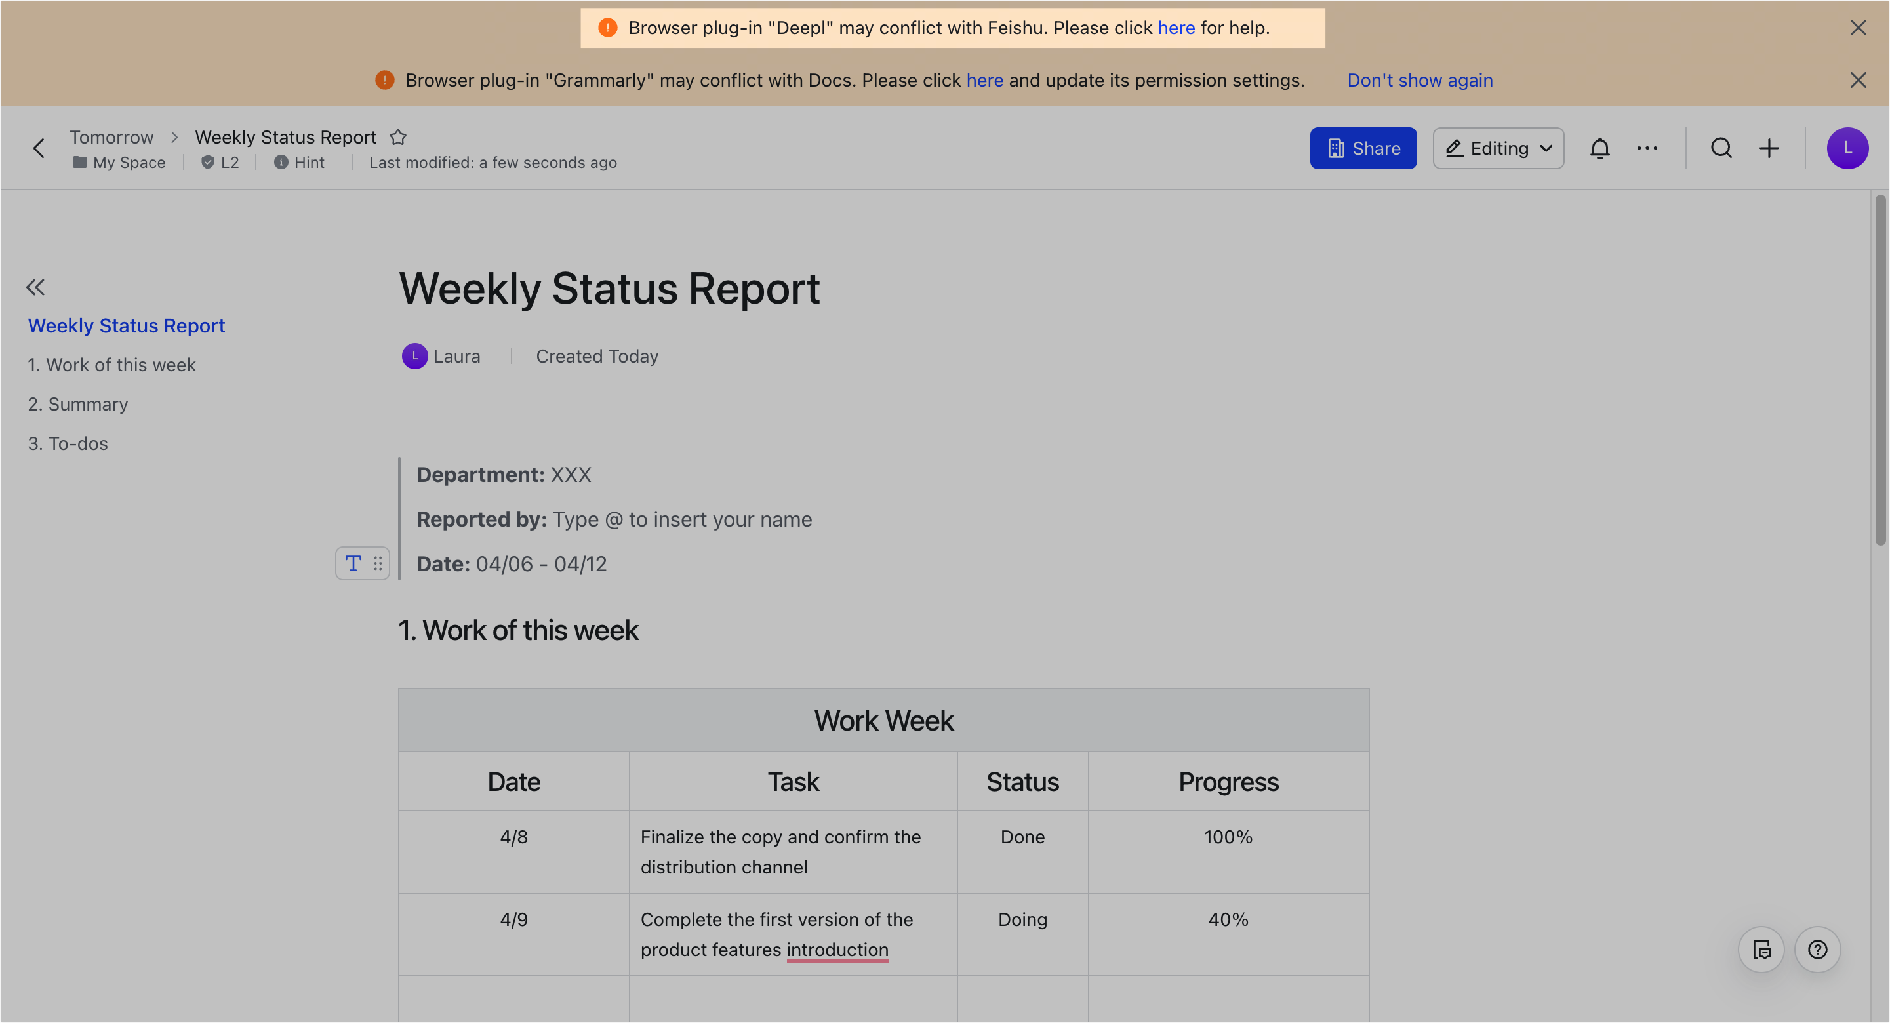
Task: Click the plus icon to create new
Action: click(x=1769, y=148)
